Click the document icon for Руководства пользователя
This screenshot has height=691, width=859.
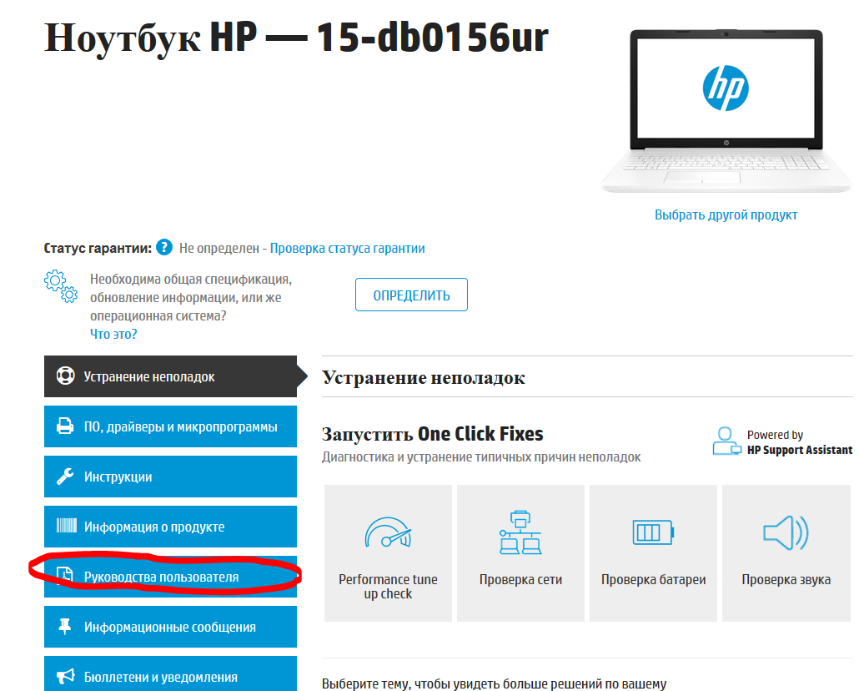(65, 575)
